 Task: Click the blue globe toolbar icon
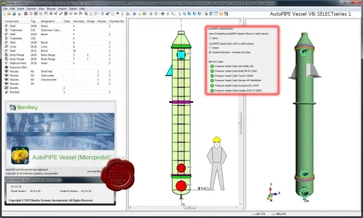(134, 14)
